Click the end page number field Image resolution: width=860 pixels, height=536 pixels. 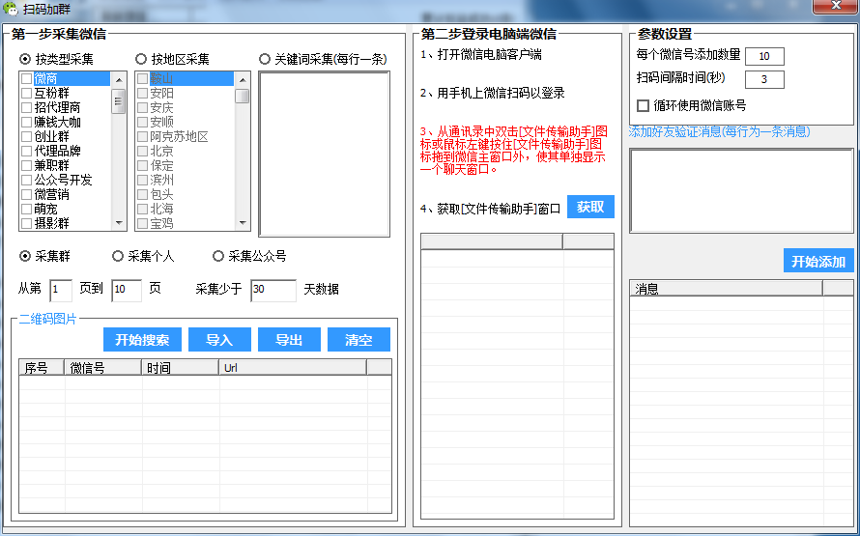tap(127, 290)
